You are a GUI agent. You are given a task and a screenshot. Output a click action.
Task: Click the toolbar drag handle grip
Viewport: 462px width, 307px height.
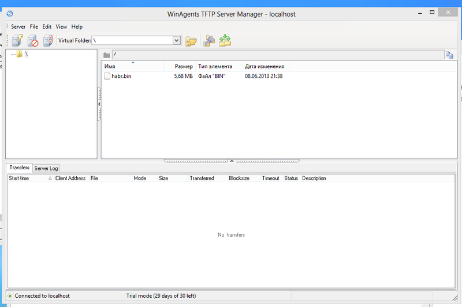pos(8,40)
